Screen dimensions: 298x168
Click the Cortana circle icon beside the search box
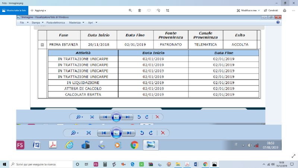(77, 164)
